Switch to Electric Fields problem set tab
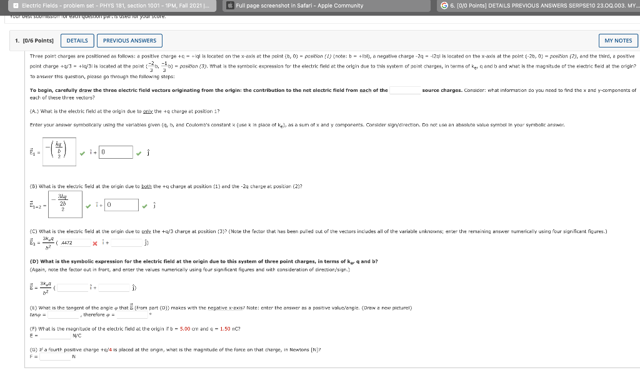This screenshot has height=385, width=640. click(112, 6)
